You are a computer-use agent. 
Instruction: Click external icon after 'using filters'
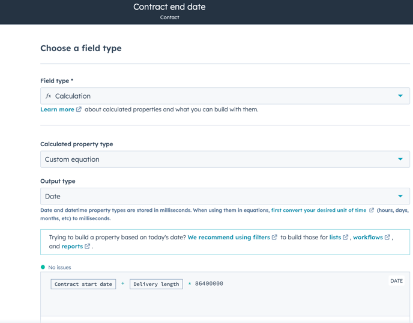tap(274, 237)
